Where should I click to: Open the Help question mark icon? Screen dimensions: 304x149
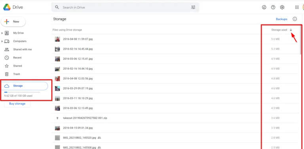pyautogui.click(x=273, y=8)
